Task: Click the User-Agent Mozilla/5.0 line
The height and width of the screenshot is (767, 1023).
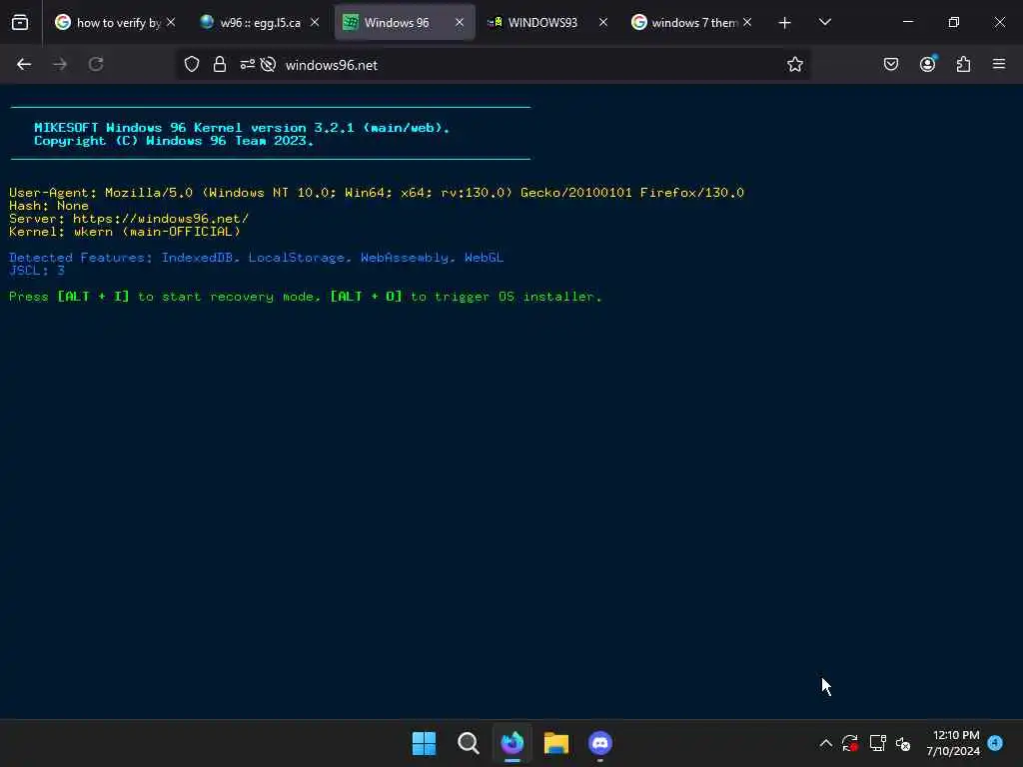Action: tap(377, 193)
